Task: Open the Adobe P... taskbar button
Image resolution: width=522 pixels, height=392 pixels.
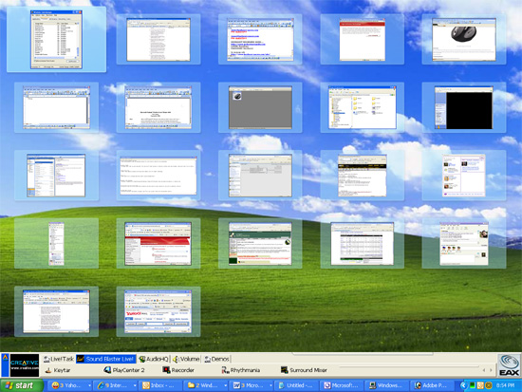Action: [x=433, y=385]
